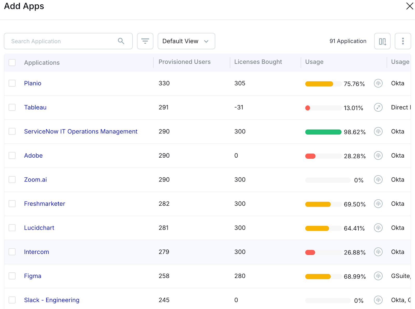Viewport: 415px width, 309px height.
Task: Sort by Provisioned Users column header
Action: point(184,62)
